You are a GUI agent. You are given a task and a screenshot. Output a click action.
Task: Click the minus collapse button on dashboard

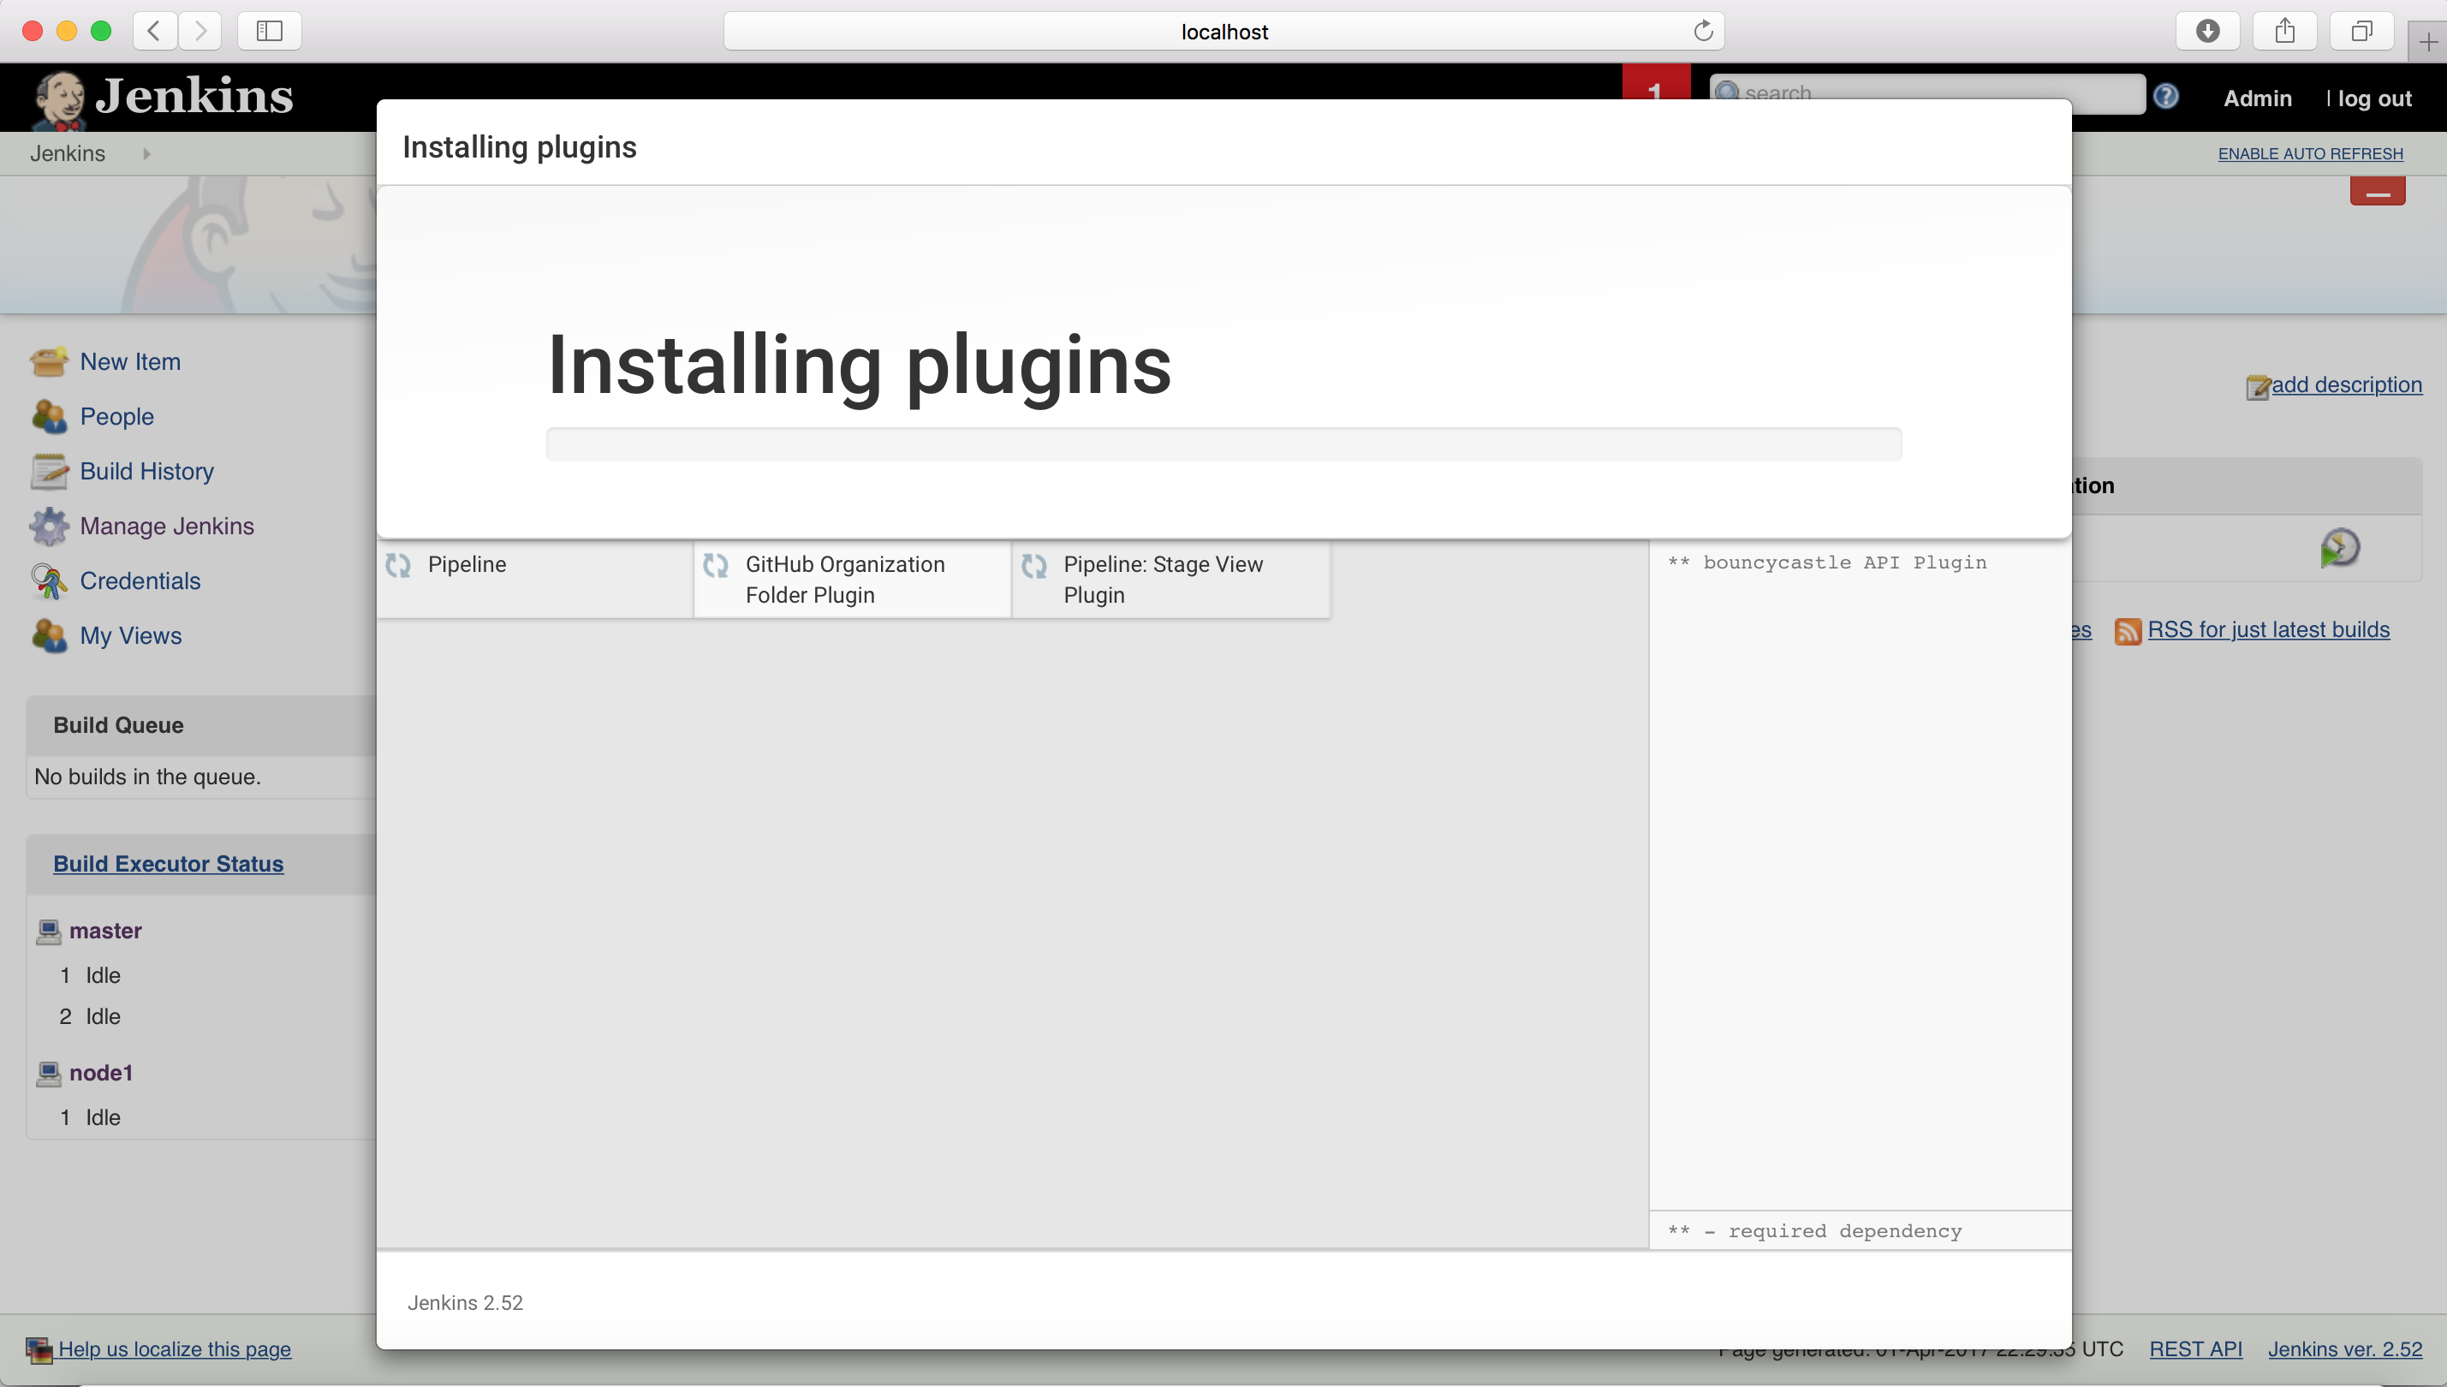click(x=2379, y=190)
